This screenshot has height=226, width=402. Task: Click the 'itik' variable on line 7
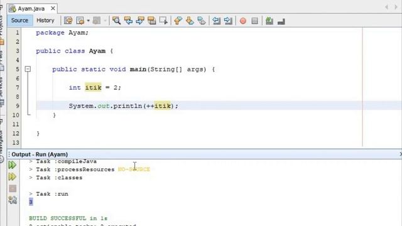point(93,88)
